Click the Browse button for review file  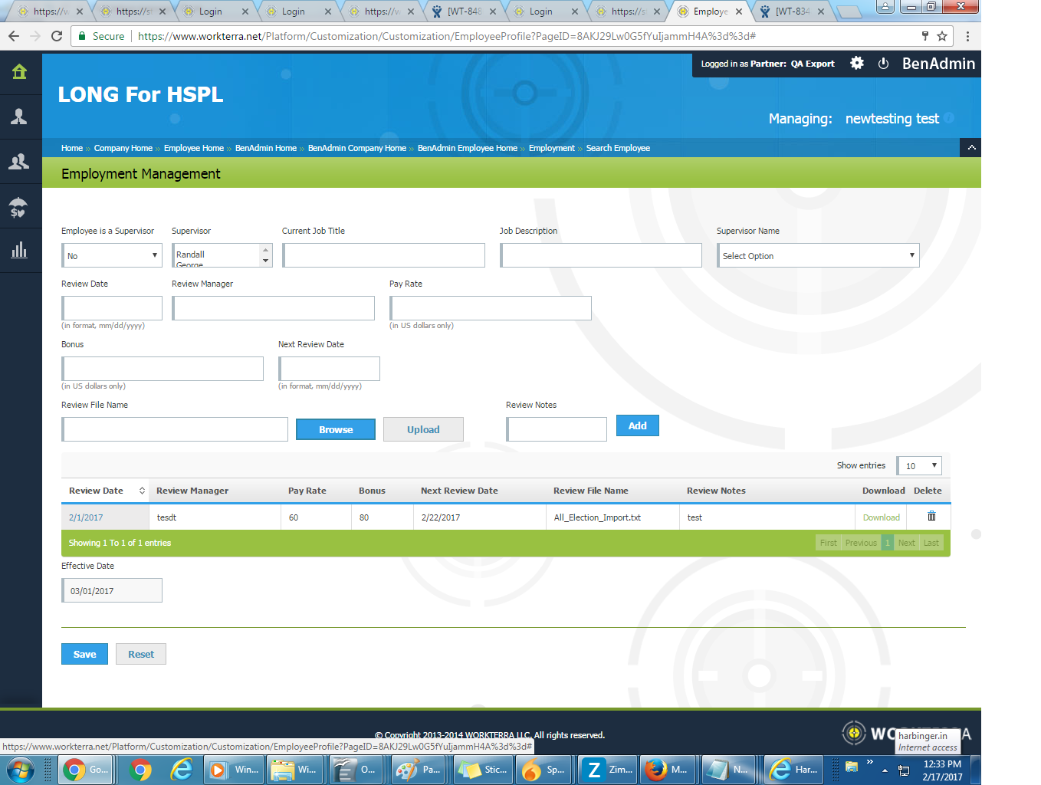(336, 430)
